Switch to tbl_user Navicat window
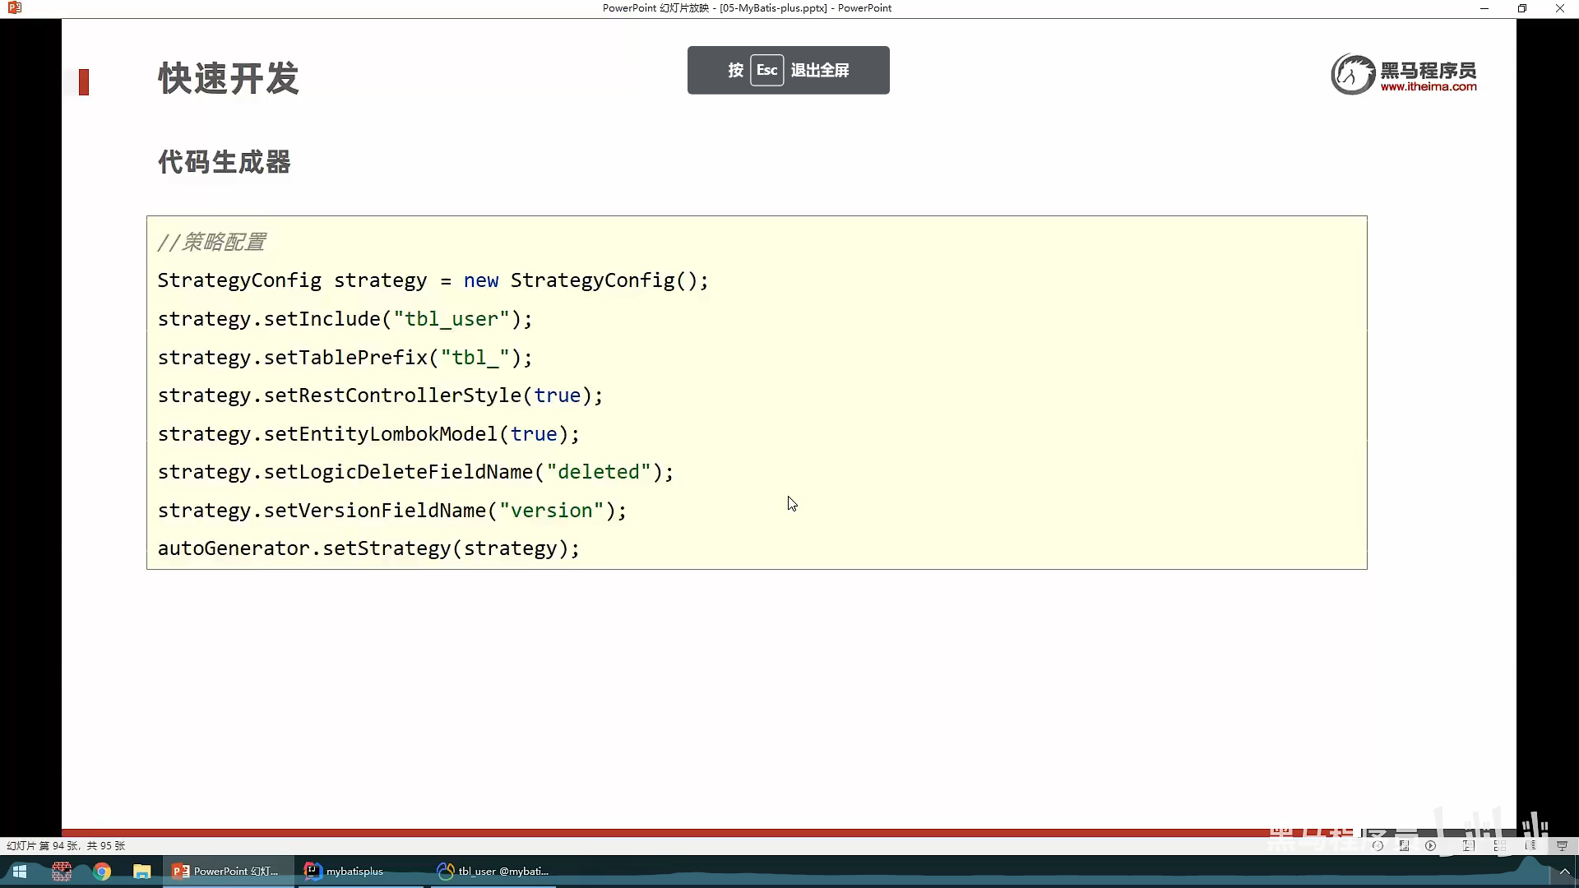 493,871
